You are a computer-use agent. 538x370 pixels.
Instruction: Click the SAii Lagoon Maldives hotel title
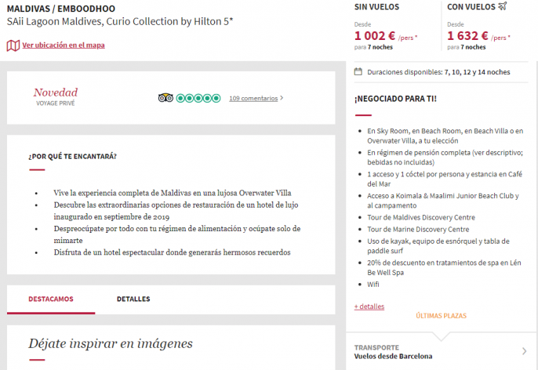coord(120,21)
